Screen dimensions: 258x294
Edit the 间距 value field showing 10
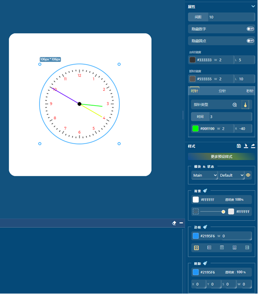[x=231, y=17]
